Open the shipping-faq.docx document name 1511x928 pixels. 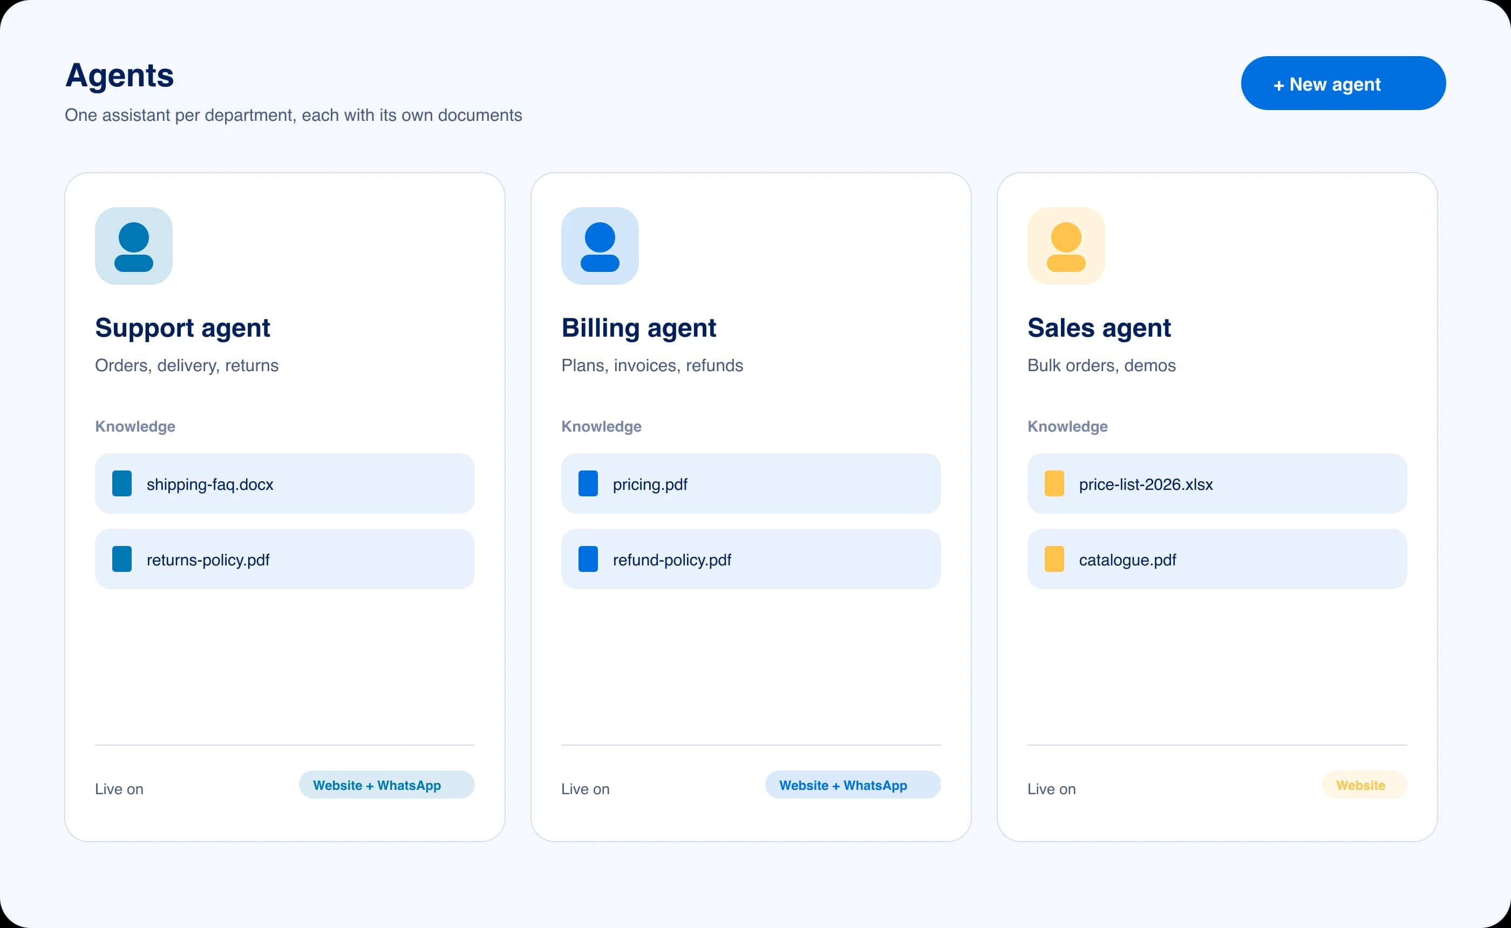click(210, 485)
